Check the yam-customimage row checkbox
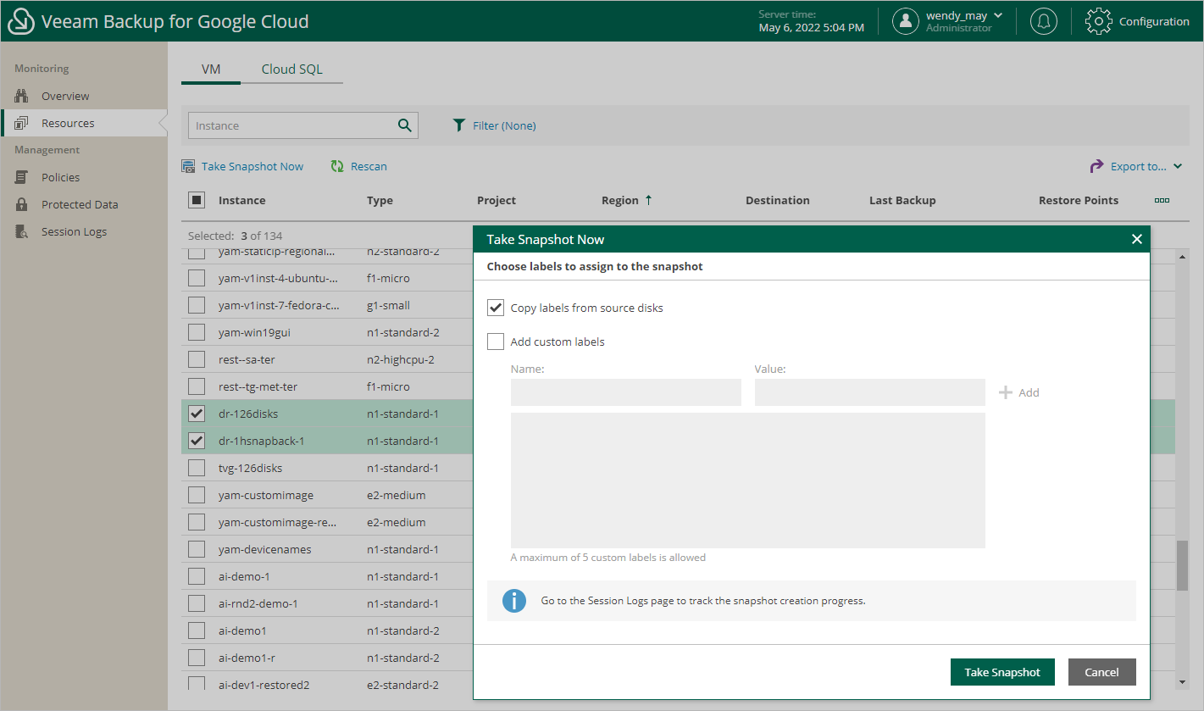 click(197, 495)
